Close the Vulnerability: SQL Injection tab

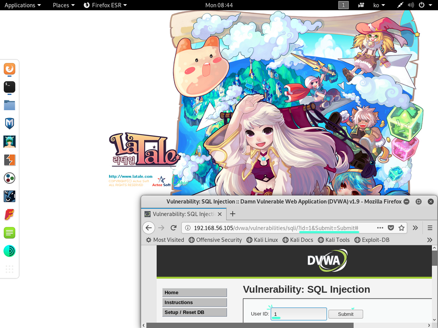click(x=220, y=214)
